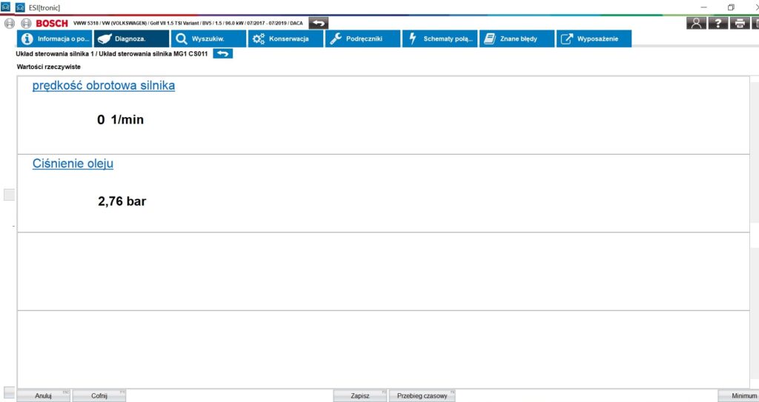Open help via the question mark icon

click(717, 23)
